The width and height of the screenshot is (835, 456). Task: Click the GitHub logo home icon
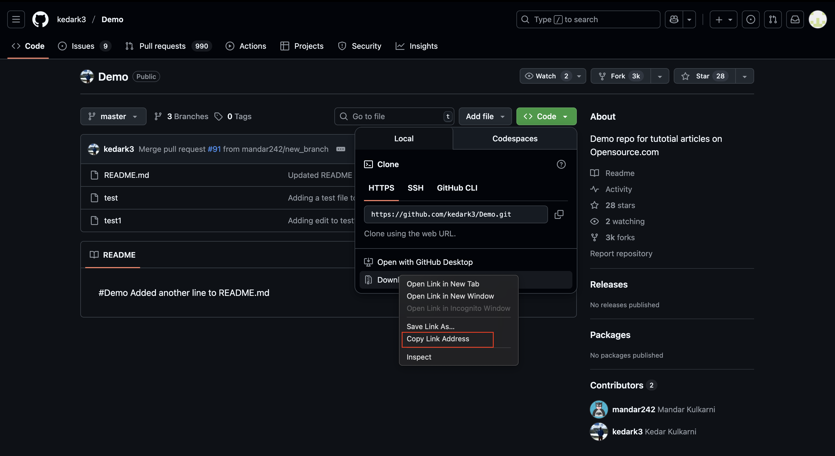click(x=40, y=19)
